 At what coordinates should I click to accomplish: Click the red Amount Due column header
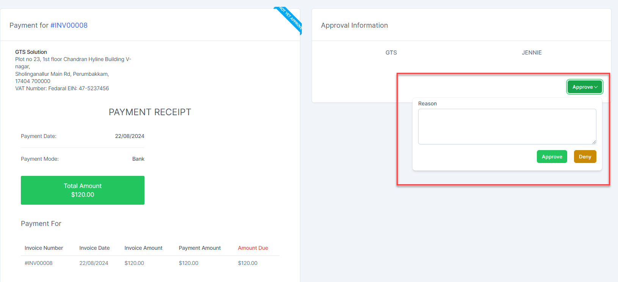(253, 248)
